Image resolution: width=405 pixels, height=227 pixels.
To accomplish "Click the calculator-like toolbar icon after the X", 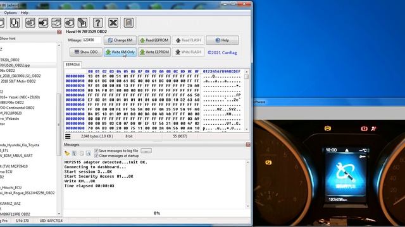I will (x=128, y=23).
